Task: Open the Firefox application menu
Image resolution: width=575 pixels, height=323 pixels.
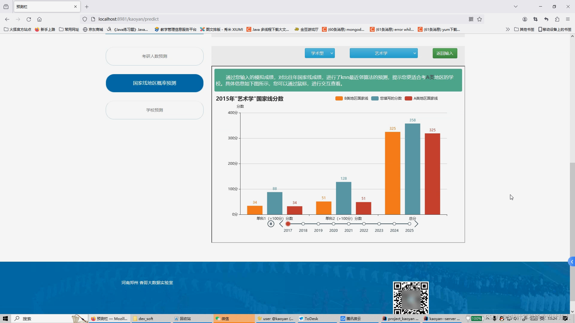Action: click(x=568, y=19)
